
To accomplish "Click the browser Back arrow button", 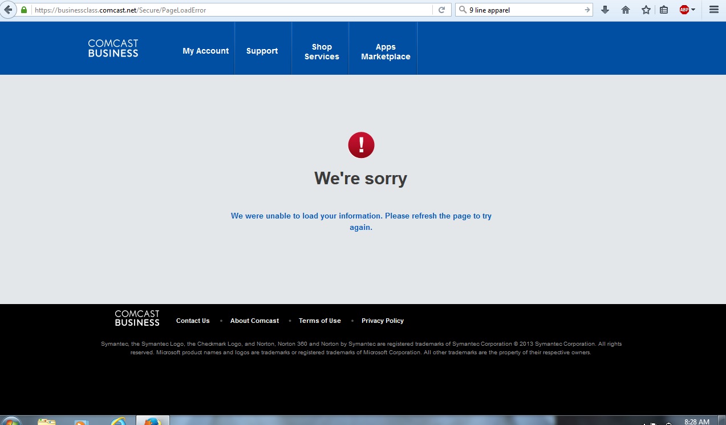I will click(7, 10).
